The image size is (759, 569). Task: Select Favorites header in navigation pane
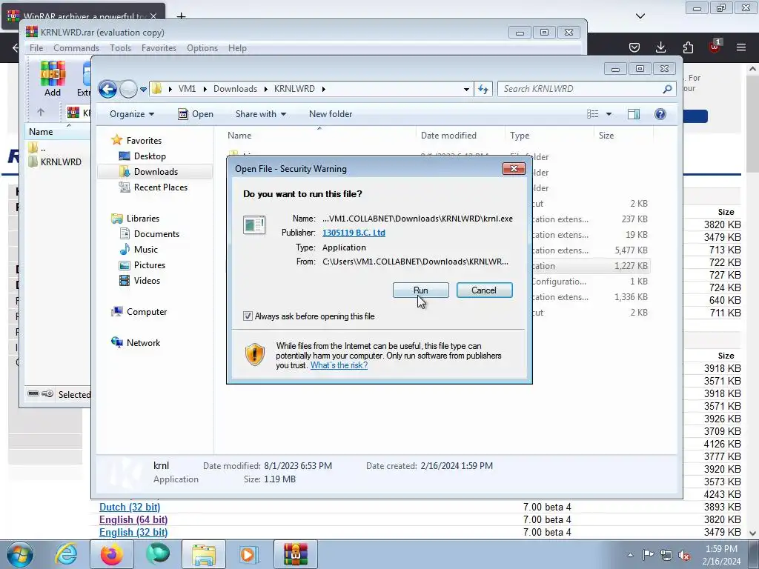pos(144,140)
